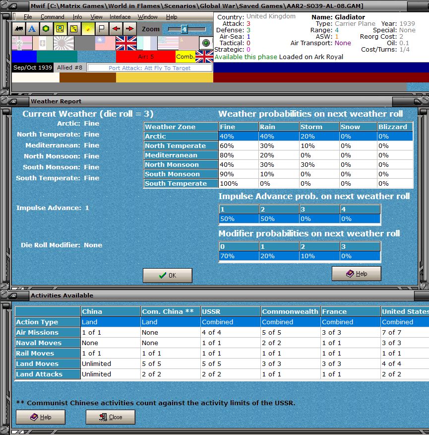Select the Soviet Union flag

pos(188,43)
